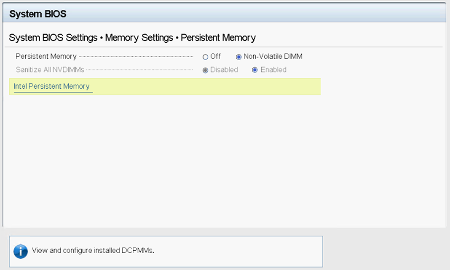The width and height of the screenshot is (450, 270).
Task: Click the Off option text
Action: coord(216,57)
